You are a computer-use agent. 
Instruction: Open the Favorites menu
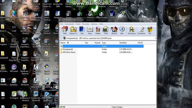[85, 24]
